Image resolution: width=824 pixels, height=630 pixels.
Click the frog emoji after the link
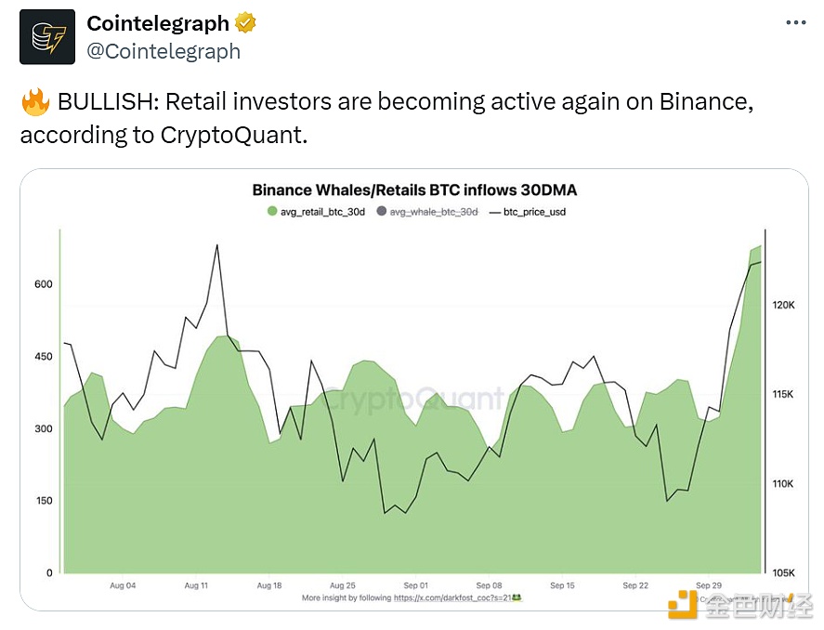517,597
